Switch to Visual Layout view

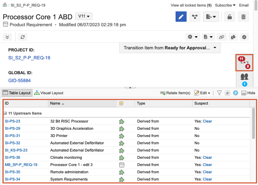point(49,93)
